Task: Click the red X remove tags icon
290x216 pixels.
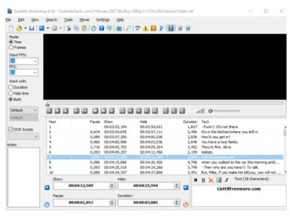Action: pos(211,180)
